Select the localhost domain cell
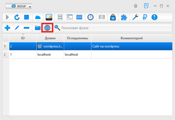The image size is (175, 120). pyautogui.click(x=50, y=55)
